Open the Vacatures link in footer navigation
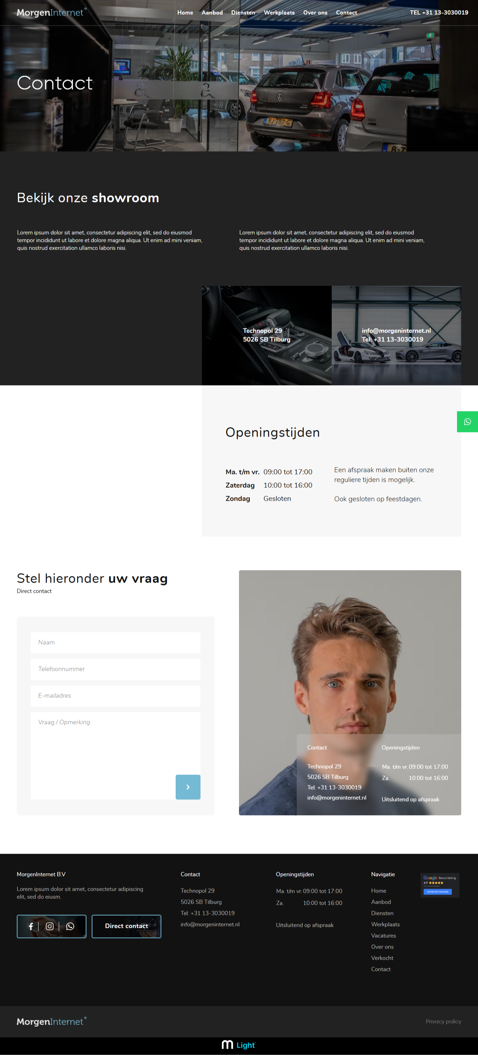 pyautogui.click(x=383, y=935)
